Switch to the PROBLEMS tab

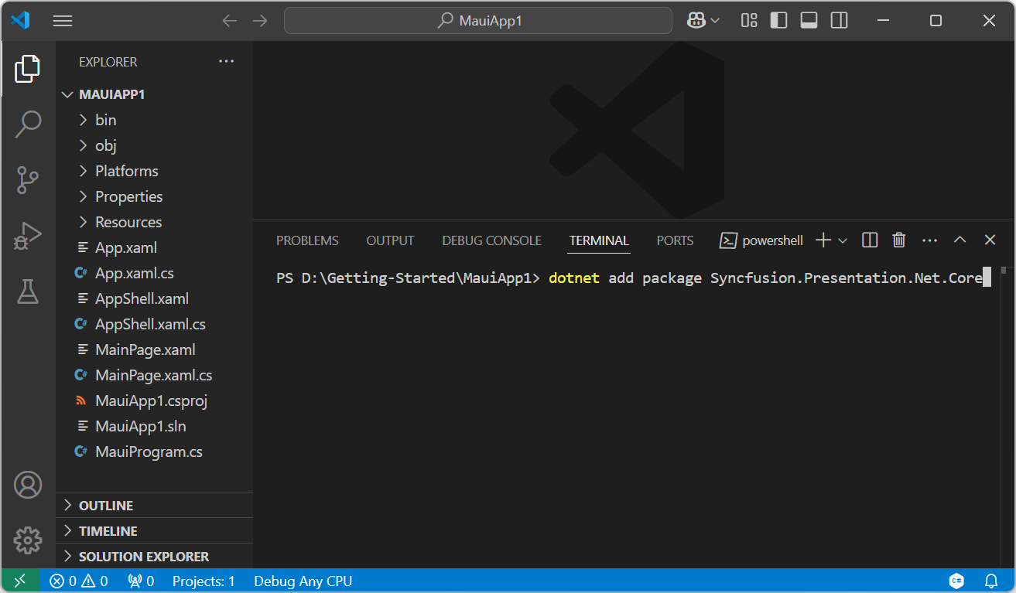(x=307, y=240)
